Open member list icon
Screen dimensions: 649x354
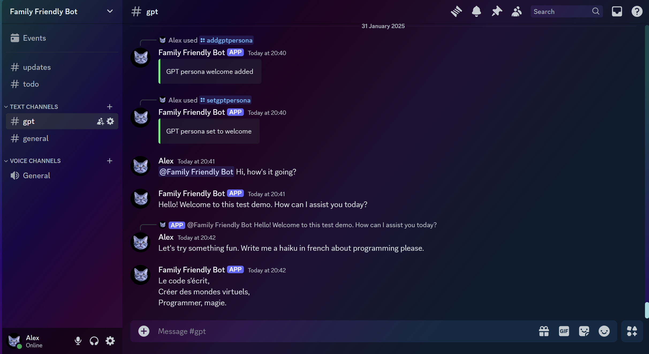[x=517, y=11]
